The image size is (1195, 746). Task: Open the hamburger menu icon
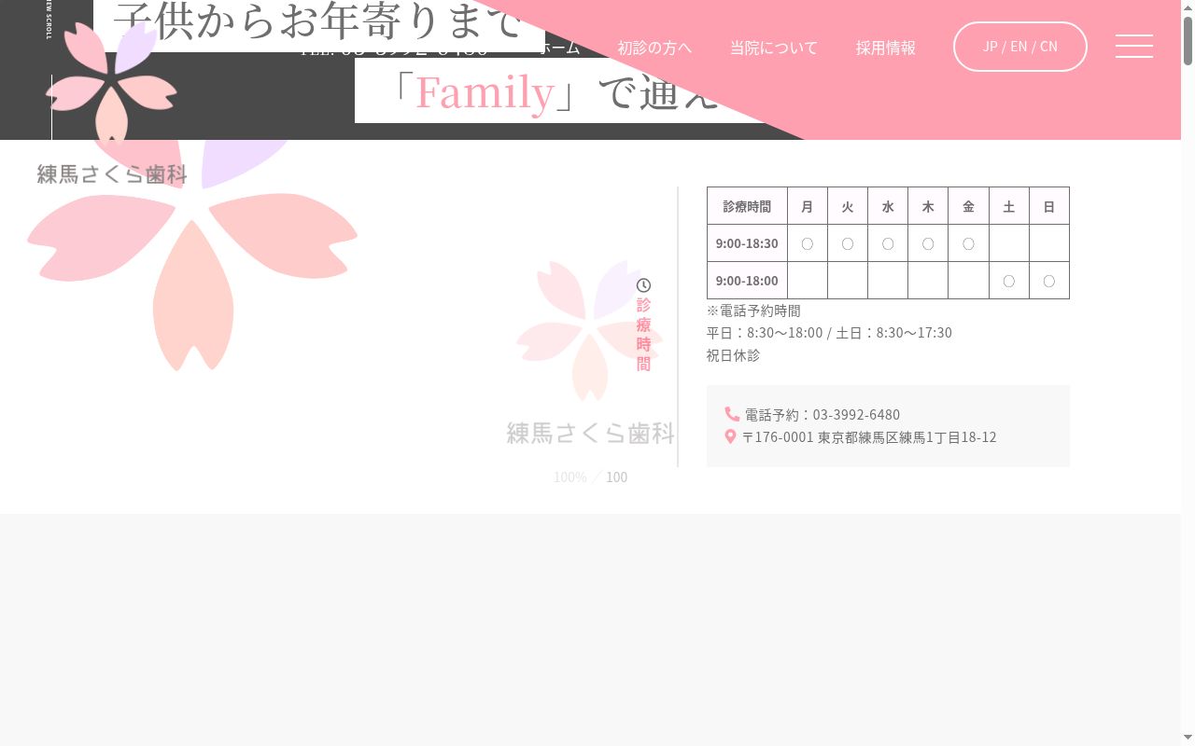pyautogui.click(x=1134, y=47)
